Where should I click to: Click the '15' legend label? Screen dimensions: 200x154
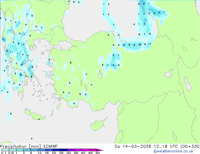(47, 153)
